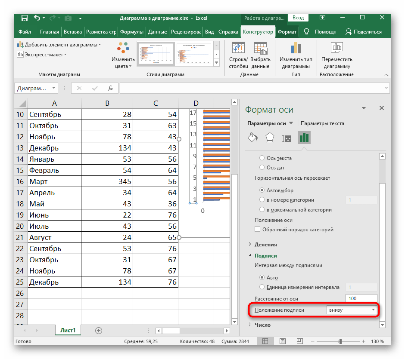Viewport: 405px width, 359px height.
Task: Click the 'Расстояние от оси' input field
Action: point(361,298)
